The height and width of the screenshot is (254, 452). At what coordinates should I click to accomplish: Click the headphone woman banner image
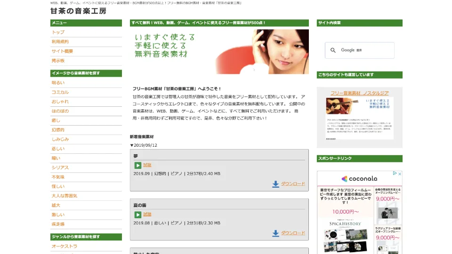219,52
